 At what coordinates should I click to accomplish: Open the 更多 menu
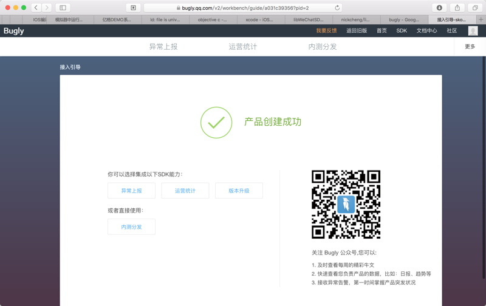click(x=470, y=47)
